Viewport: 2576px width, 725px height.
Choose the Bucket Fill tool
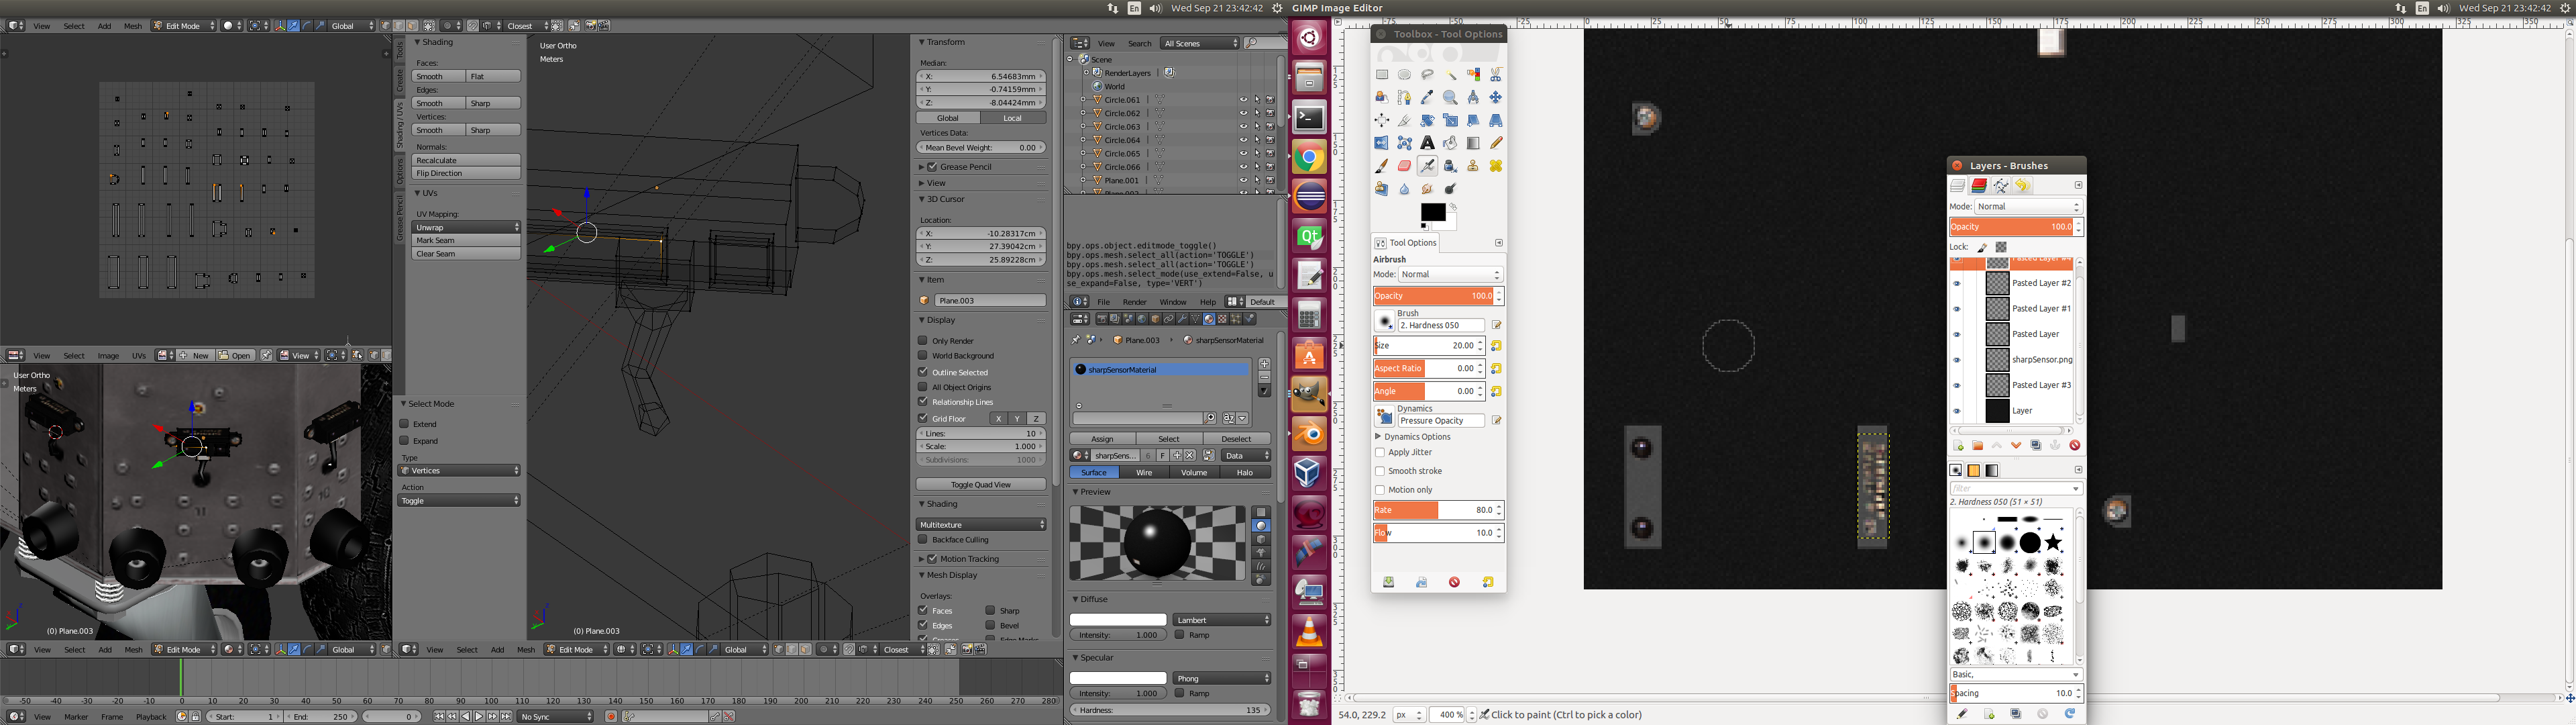1450,143
